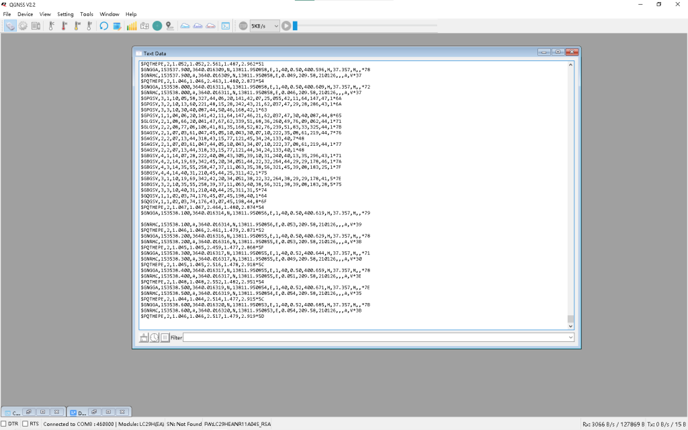Click the timestamp clock icon in Text Data
This screenshot has height=430, width=688.
coord(154,337)
